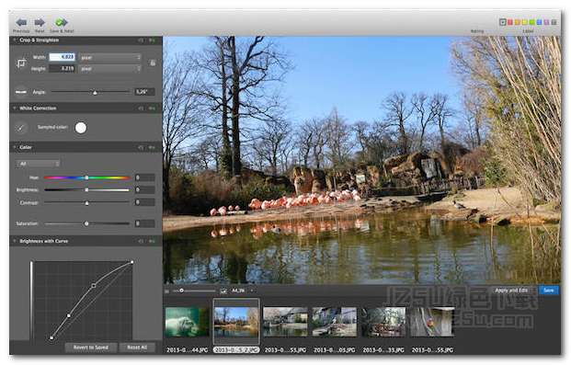571x365 pixels.
Task: Collapse the Color section
Action: tap(15, 147)
